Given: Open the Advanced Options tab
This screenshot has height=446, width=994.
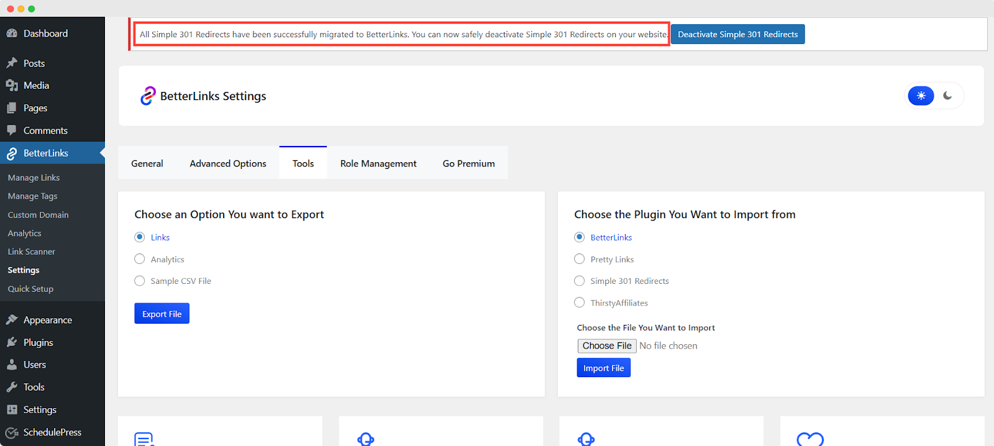Looking at the screenshot, I should pyautogui.click(x=228, y=163).
